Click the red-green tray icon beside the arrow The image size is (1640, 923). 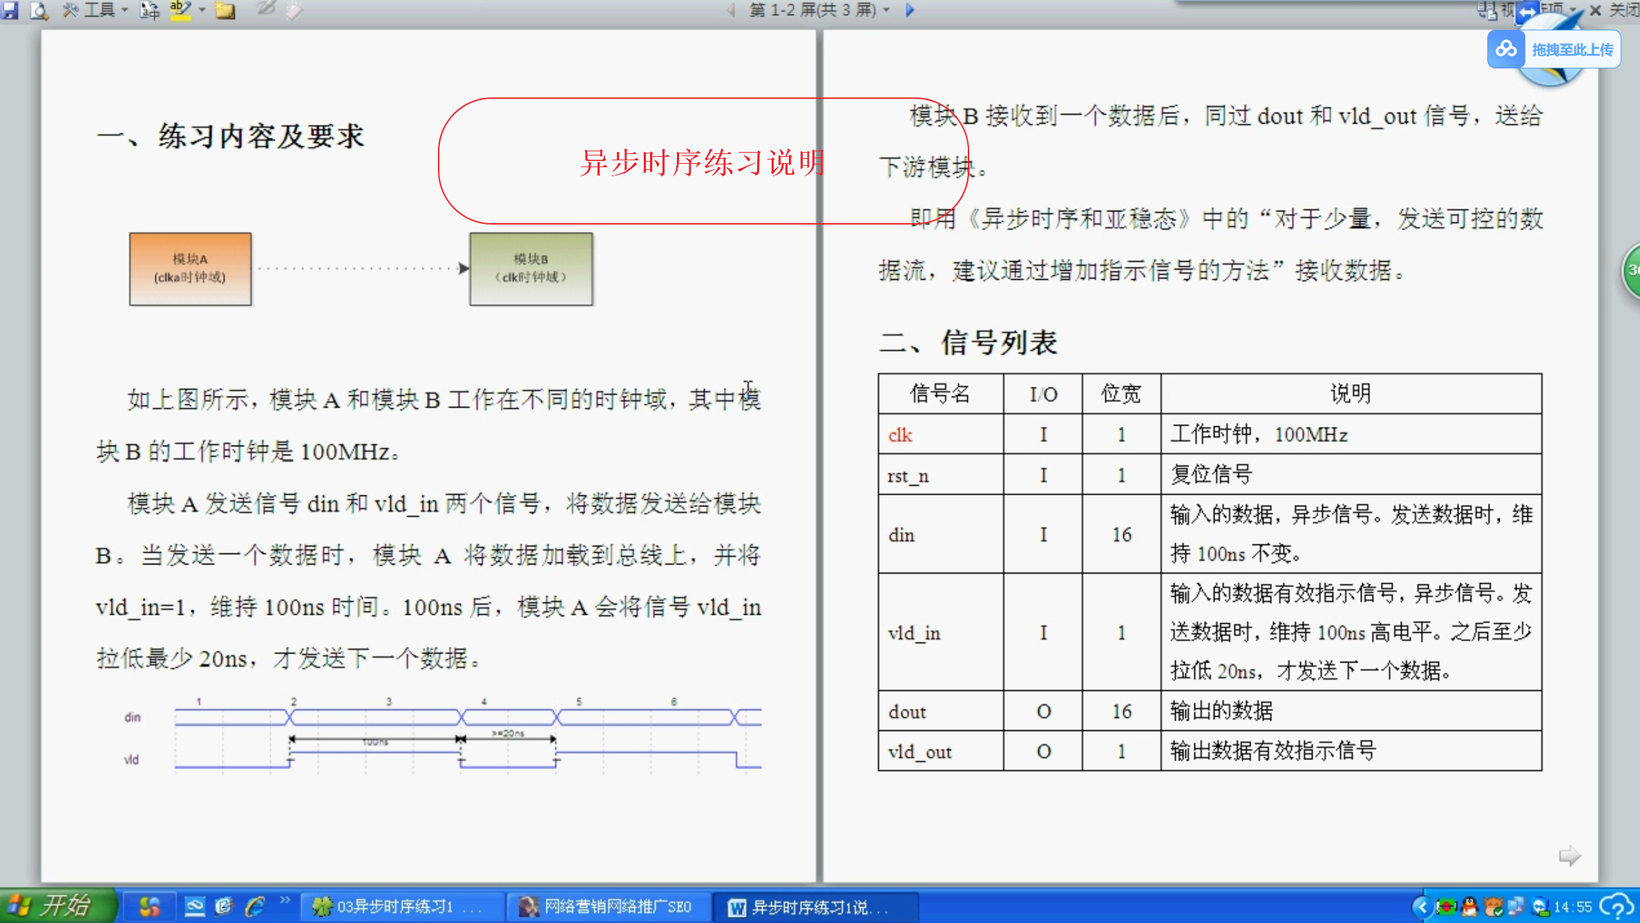click(1446, 906)
